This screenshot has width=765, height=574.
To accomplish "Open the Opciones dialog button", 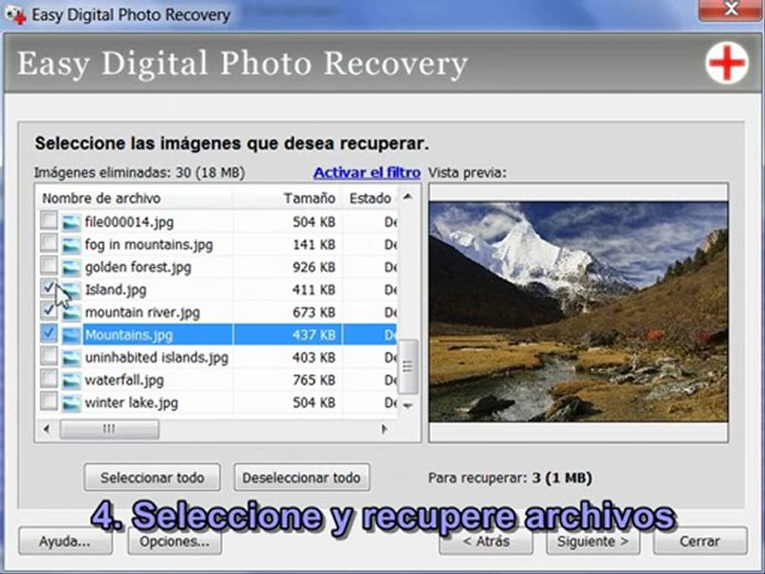I will (x=175, y=541).
